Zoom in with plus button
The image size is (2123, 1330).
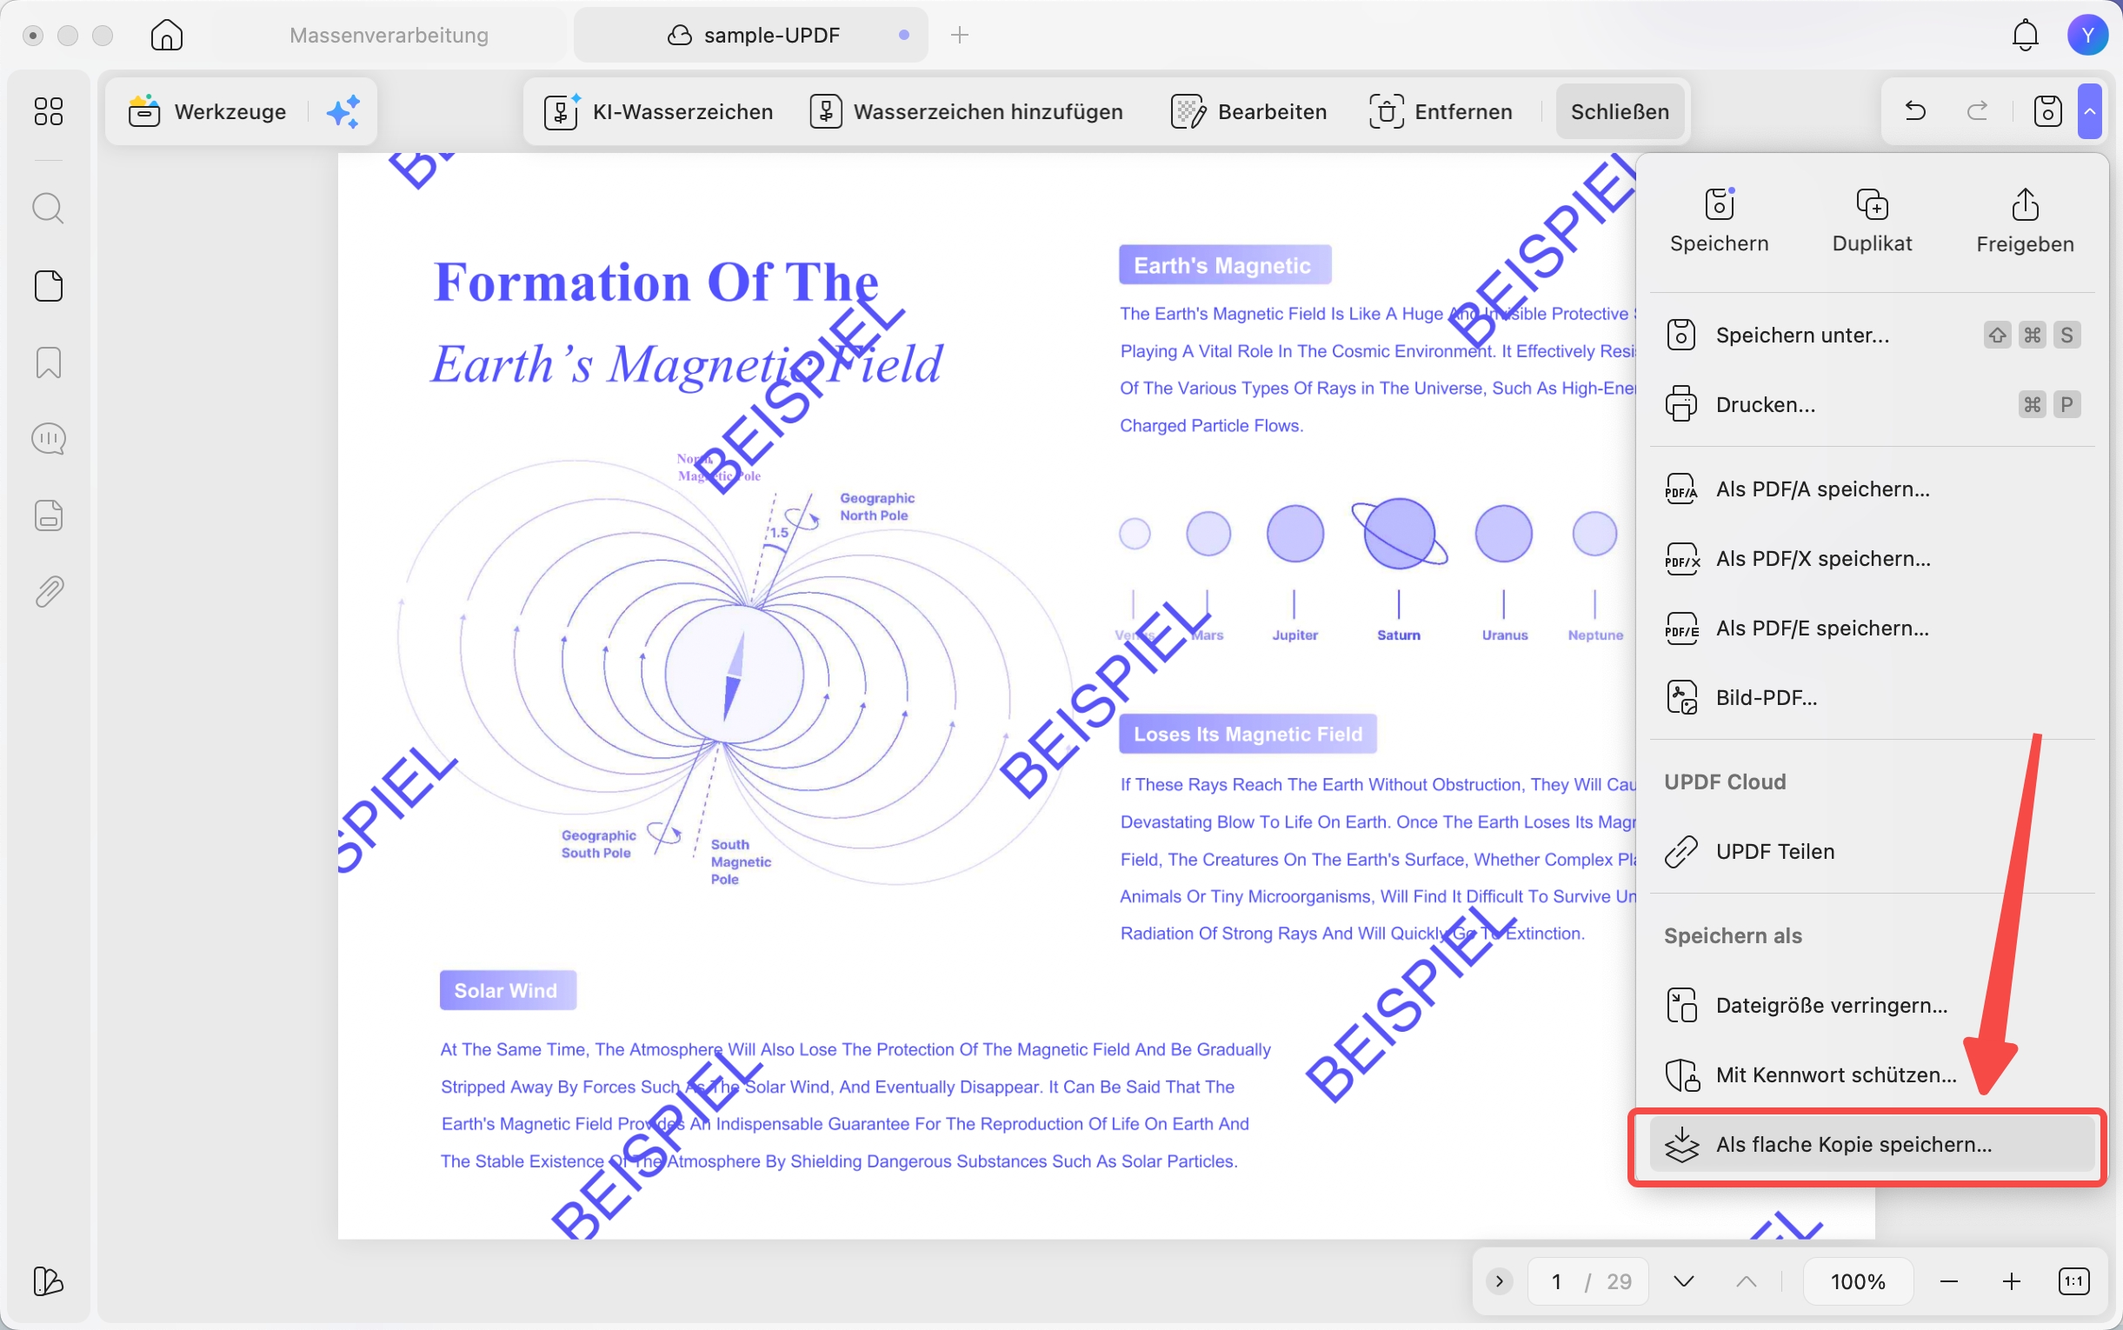click(2012, 1281)
